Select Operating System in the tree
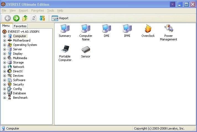 (25, 45)
